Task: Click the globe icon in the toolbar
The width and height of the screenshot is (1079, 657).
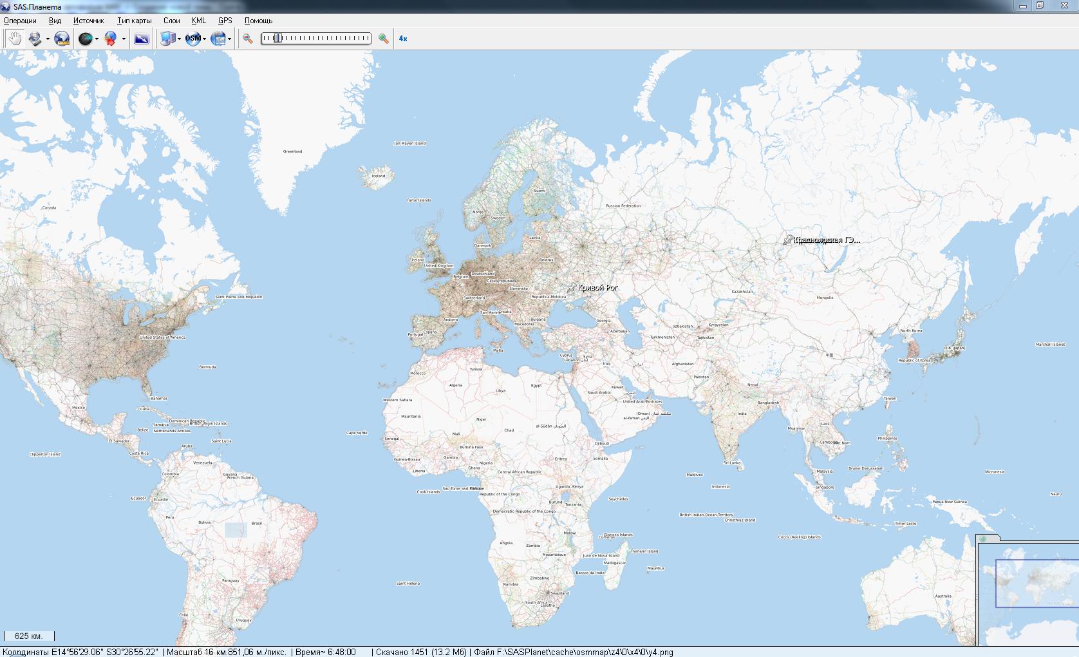Action: (62, 39)
